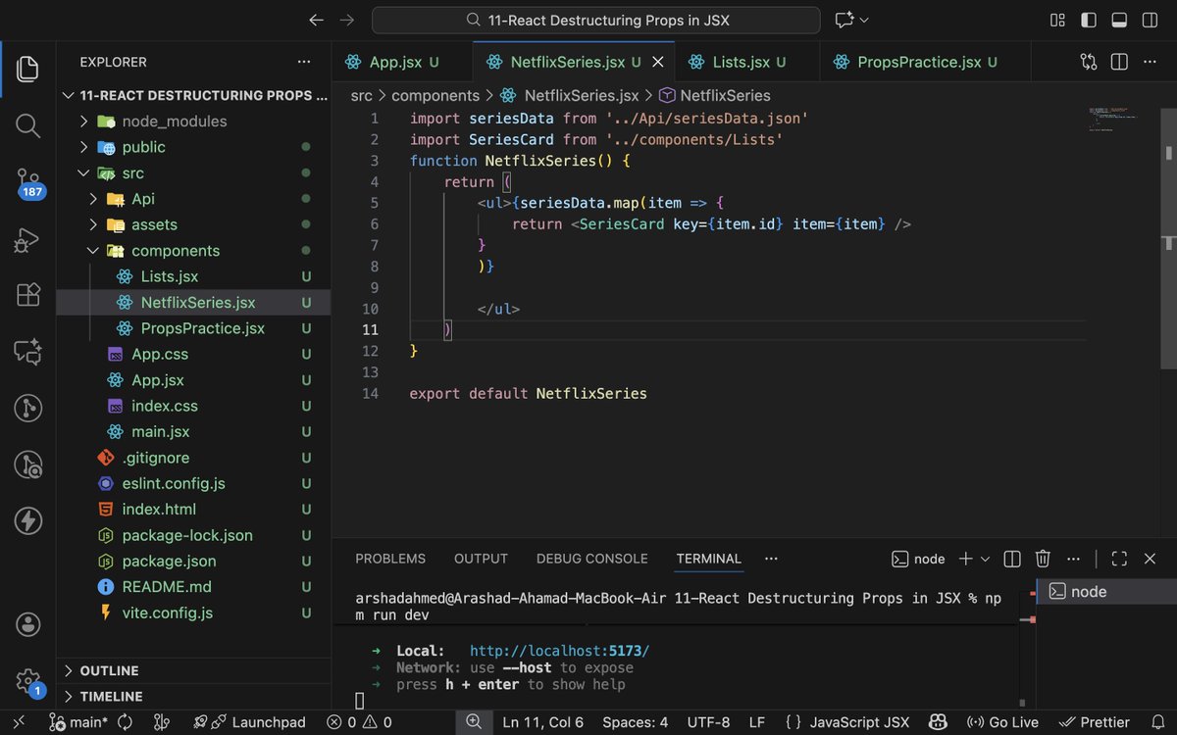Select the Source Control icon showing 187 changes

27,181
